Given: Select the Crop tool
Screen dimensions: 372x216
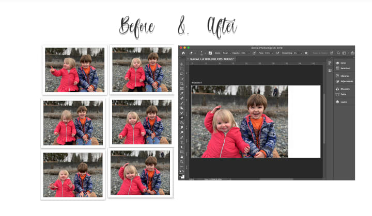Looking at the screenshot, I should tap(182, 84).
